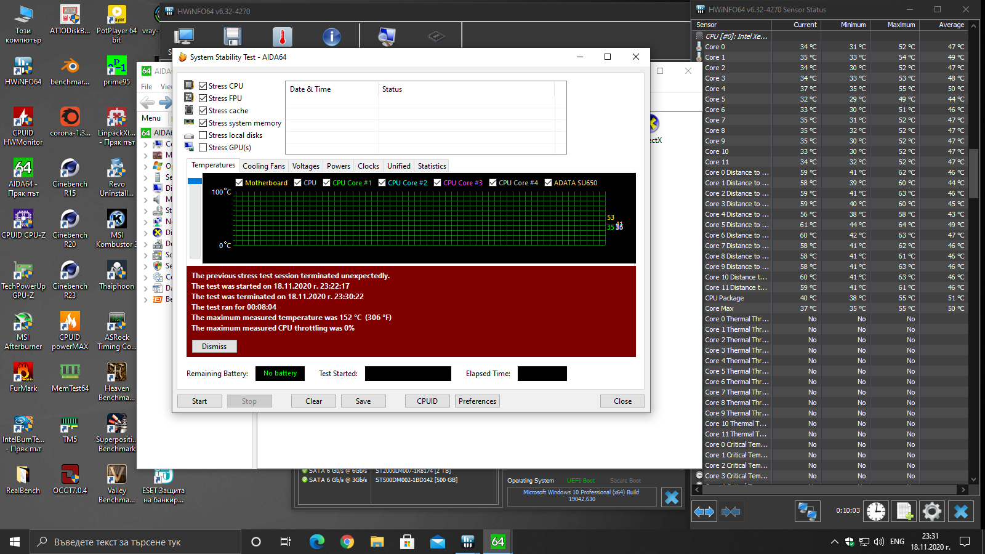Open the Statistics tab

(432, 166)
